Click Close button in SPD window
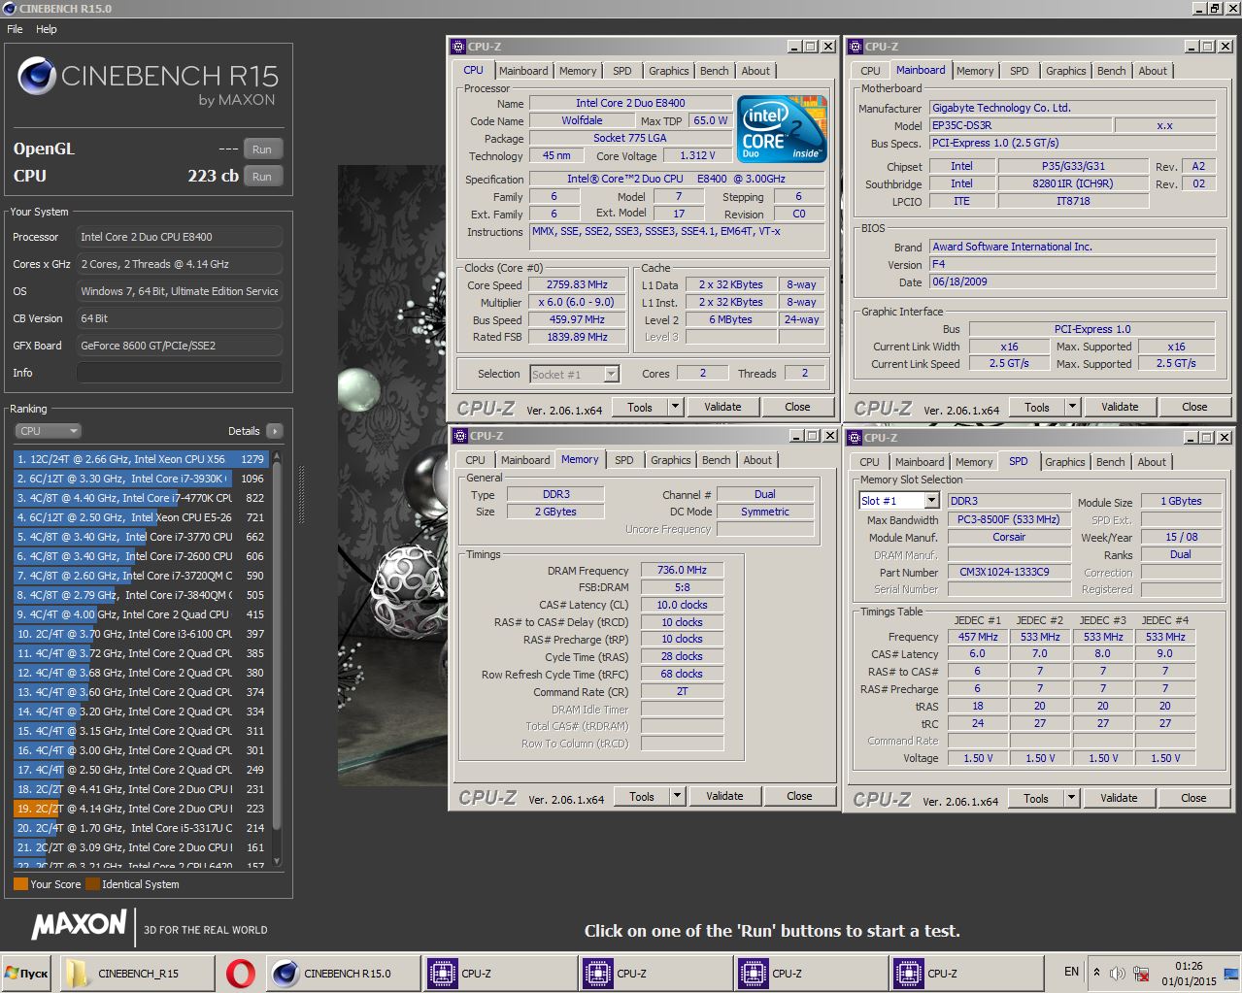 coord(1193,798)
